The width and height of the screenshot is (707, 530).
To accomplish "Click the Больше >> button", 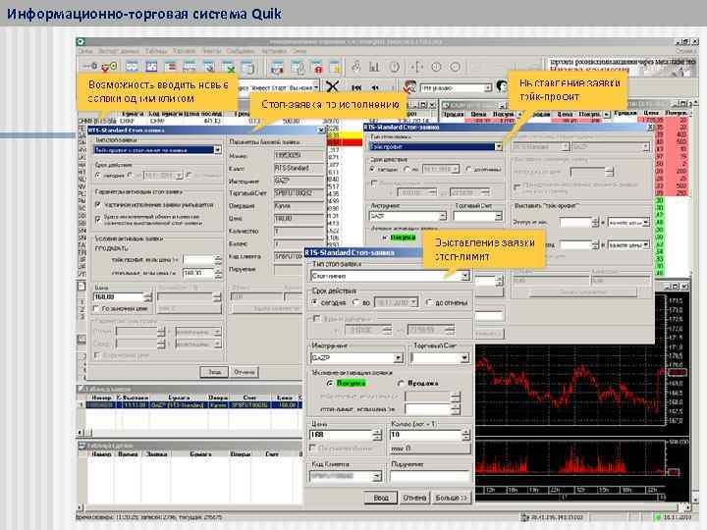I will (x=452, y=498).
